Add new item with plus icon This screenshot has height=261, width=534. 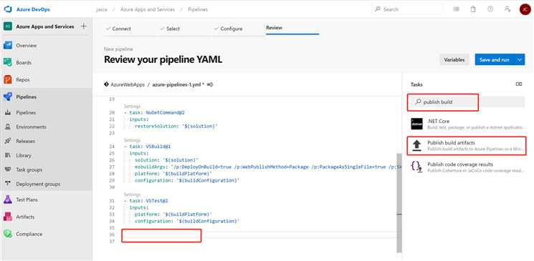[83, 26]
